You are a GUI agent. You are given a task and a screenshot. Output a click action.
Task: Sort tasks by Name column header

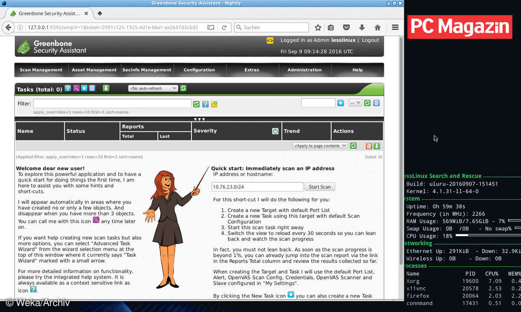pos(25,131)
